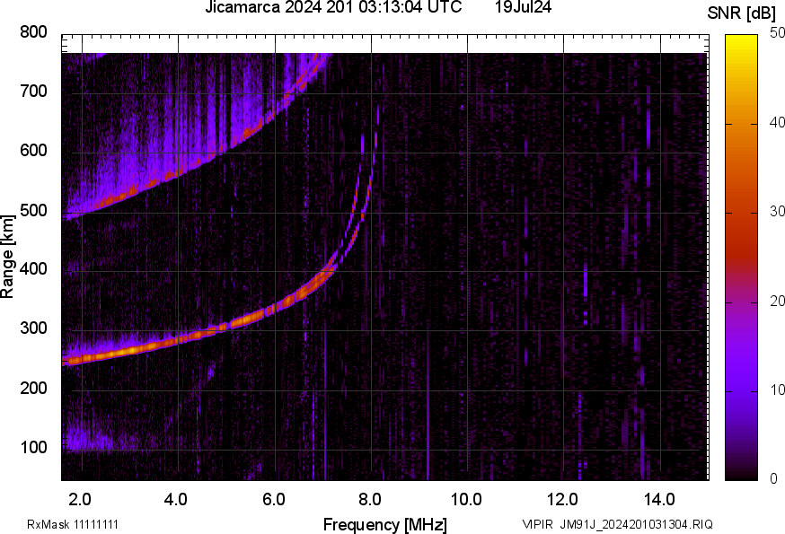
Task: Click the frequency tick label '6.0'
Action: coord(274,500)
